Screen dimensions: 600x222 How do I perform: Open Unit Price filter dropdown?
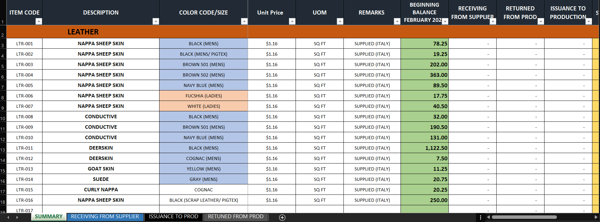292,21
